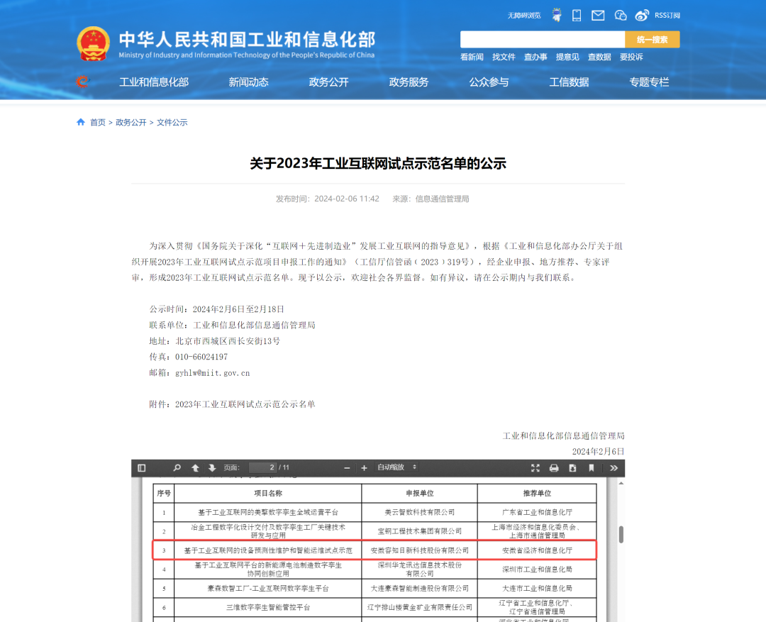Click the 统一搜索 search button
This screenshot has width=766, height=622.
point(651,40)
